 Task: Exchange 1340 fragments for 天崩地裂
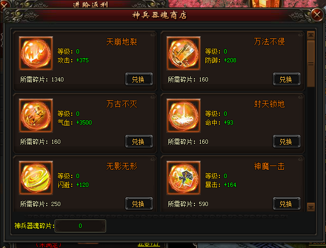139,79
